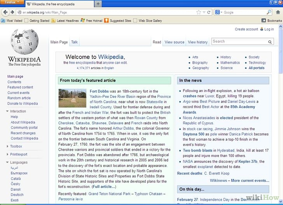
Task: Open the Firefox application menu
Action: click(12, 2)
